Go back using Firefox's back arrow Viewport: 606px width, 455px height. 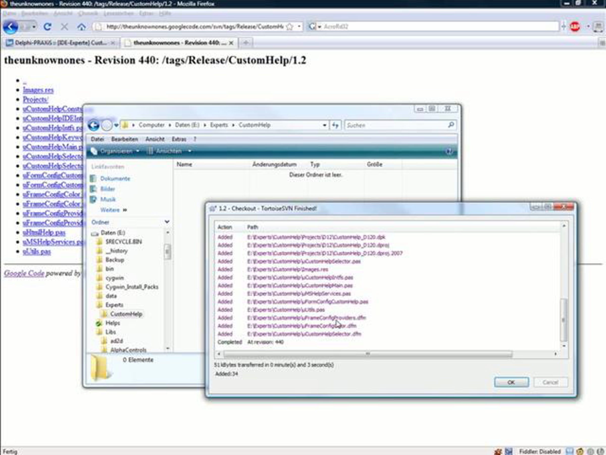coord(11,27)
